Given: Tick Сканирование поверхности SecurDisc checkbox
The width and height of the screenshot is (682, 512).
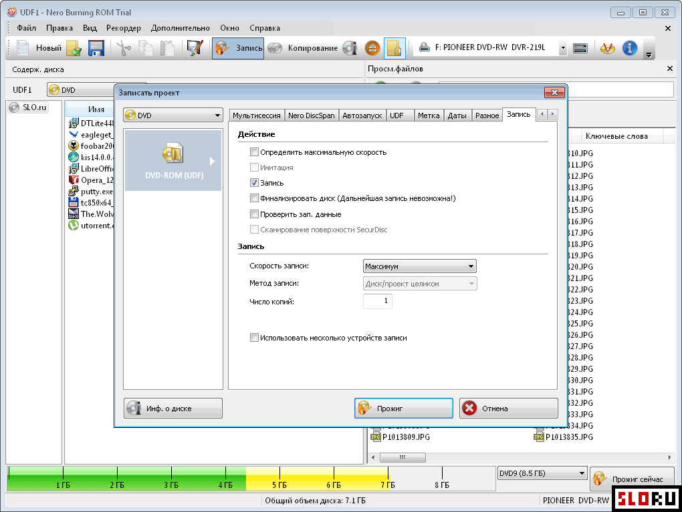Looking at the screenshot, I should 254,229.
